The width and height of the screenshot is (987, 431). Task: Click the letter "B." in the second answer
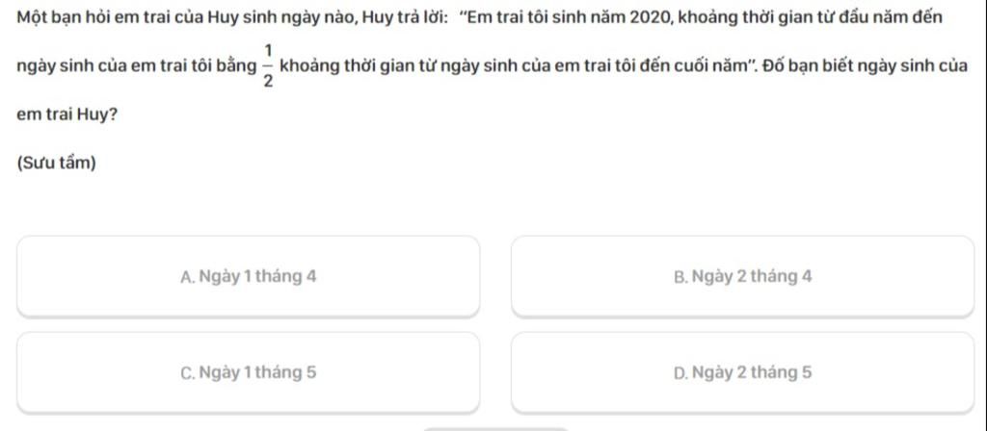[x=680, y=277]
